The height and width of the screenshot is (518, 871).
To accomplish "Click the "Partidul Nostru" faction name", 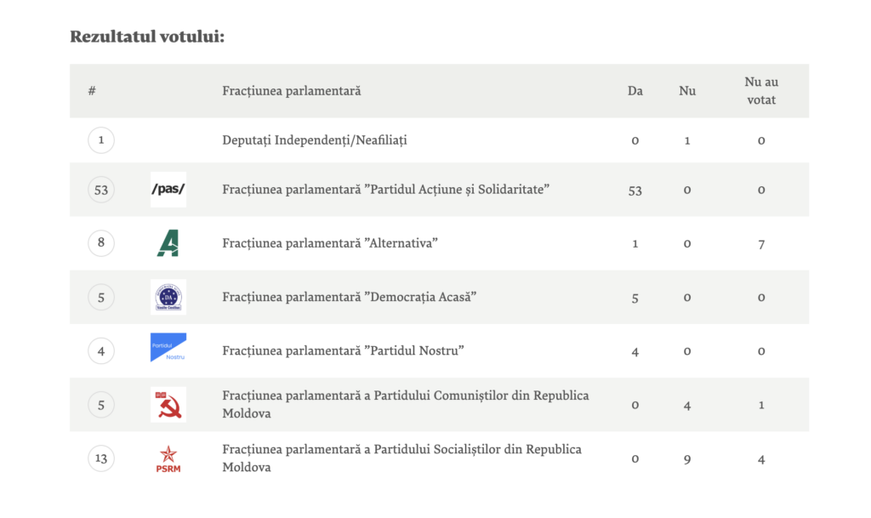I will click(x=343, y=350).
